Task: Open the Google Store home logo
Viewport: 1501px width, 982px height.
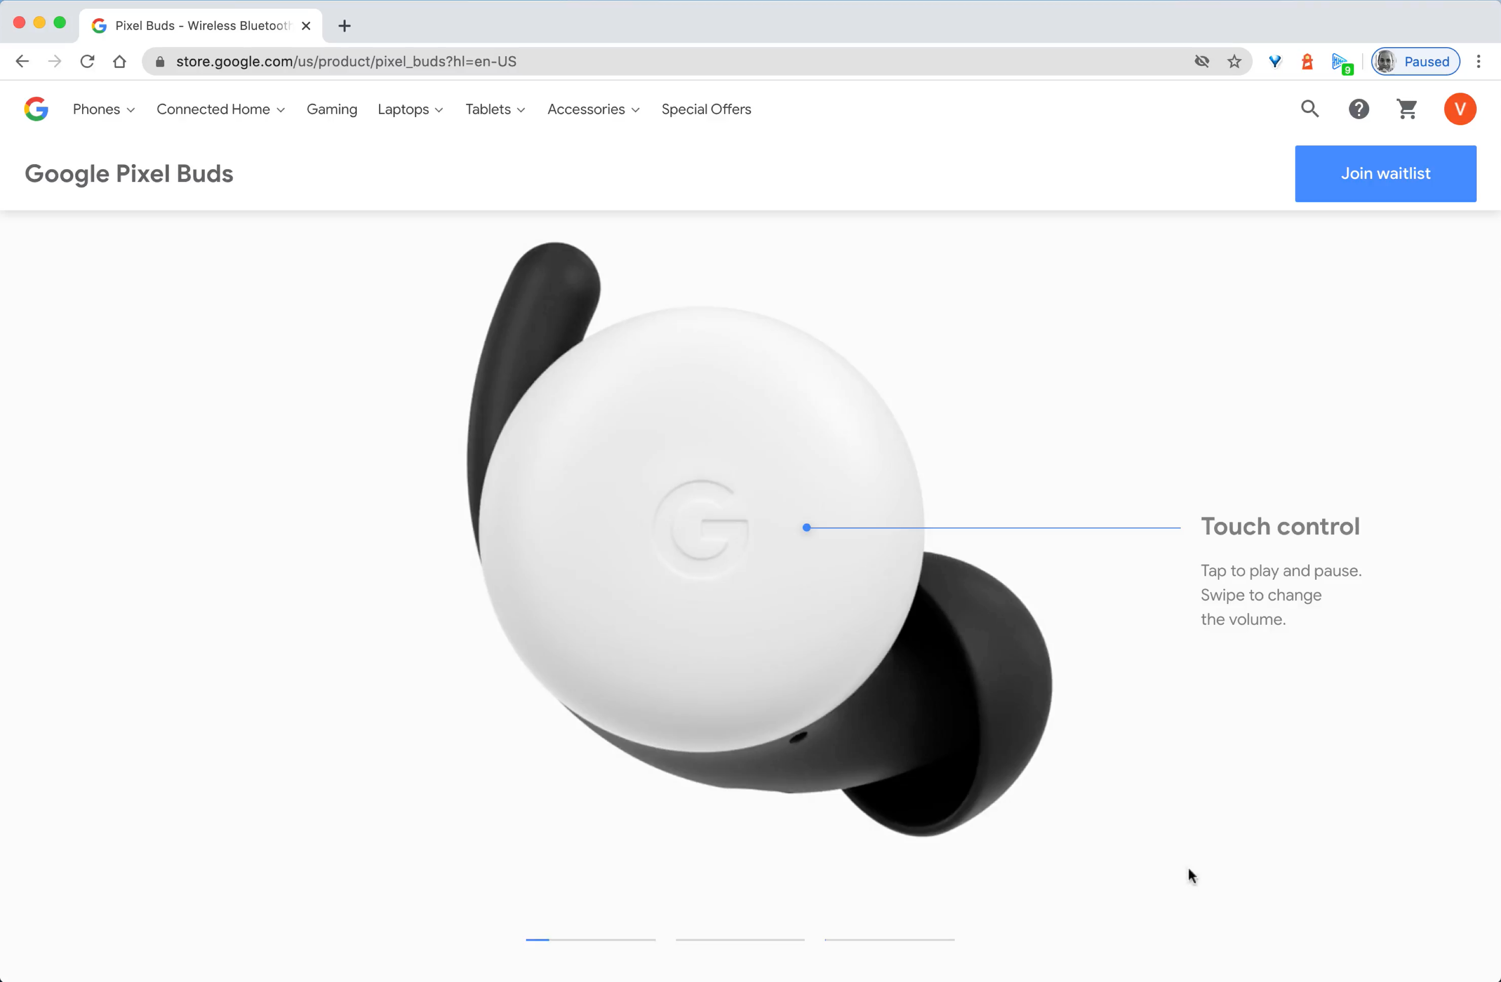Action: tap(36, 109)
